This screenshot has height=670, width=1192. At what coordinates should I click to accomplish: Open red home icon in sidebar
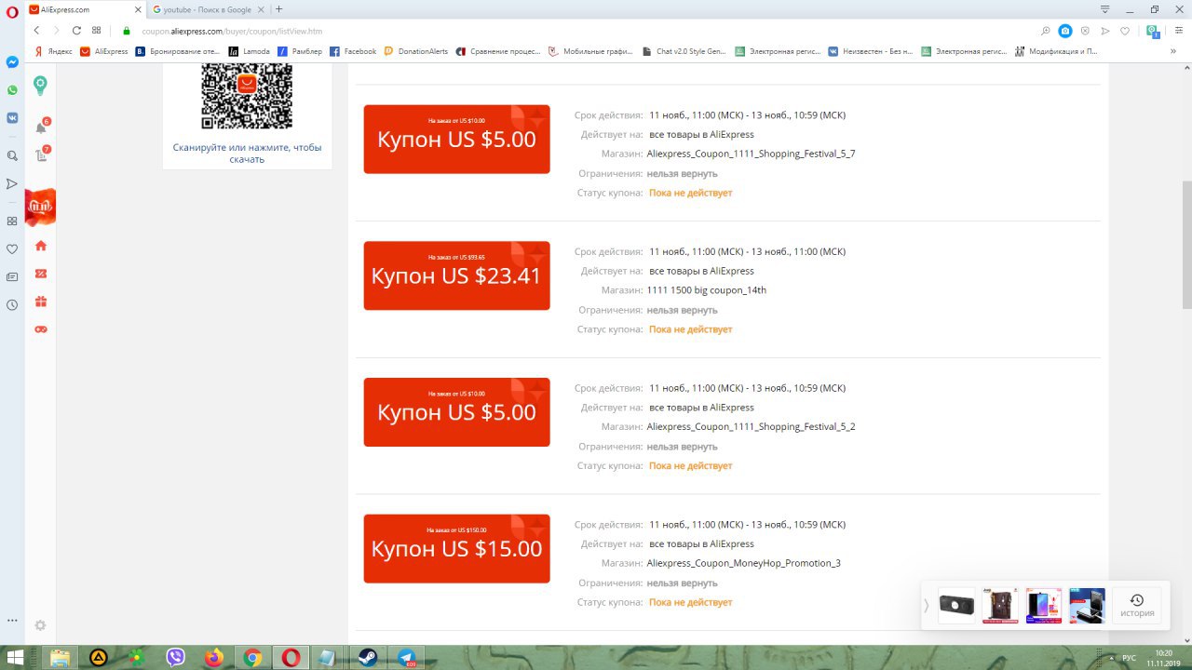(41, 246)
